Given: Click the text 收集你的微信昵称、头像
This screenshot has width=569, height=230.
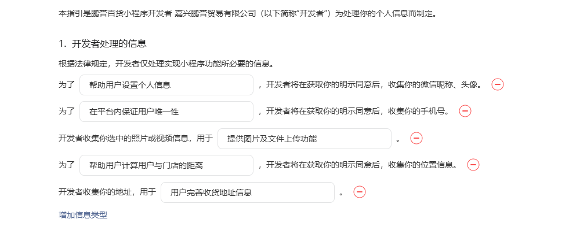Looking at the screenshot, I should tap(435, 85).
